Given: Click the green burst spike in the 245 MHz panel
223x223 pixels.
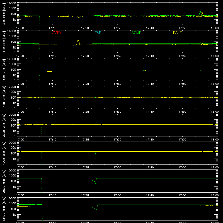Looking at the screenshot, I should [200, 13].
